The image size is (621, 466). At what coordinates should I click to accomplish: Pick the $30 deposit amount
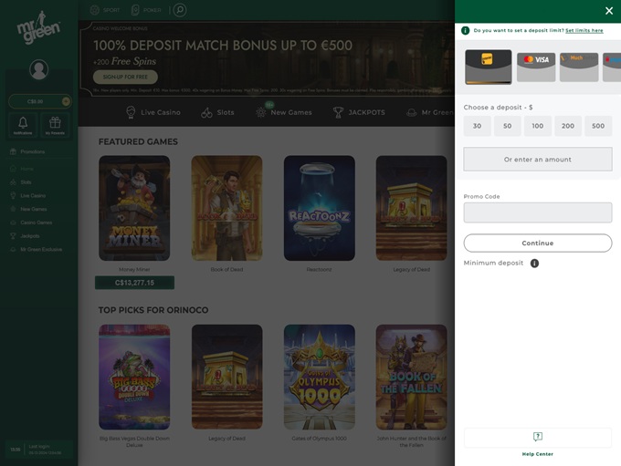click(477, 126)
